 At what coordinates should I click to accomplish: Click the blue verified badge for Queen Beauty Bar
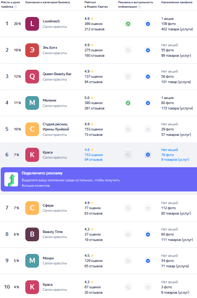coord(148,77)
